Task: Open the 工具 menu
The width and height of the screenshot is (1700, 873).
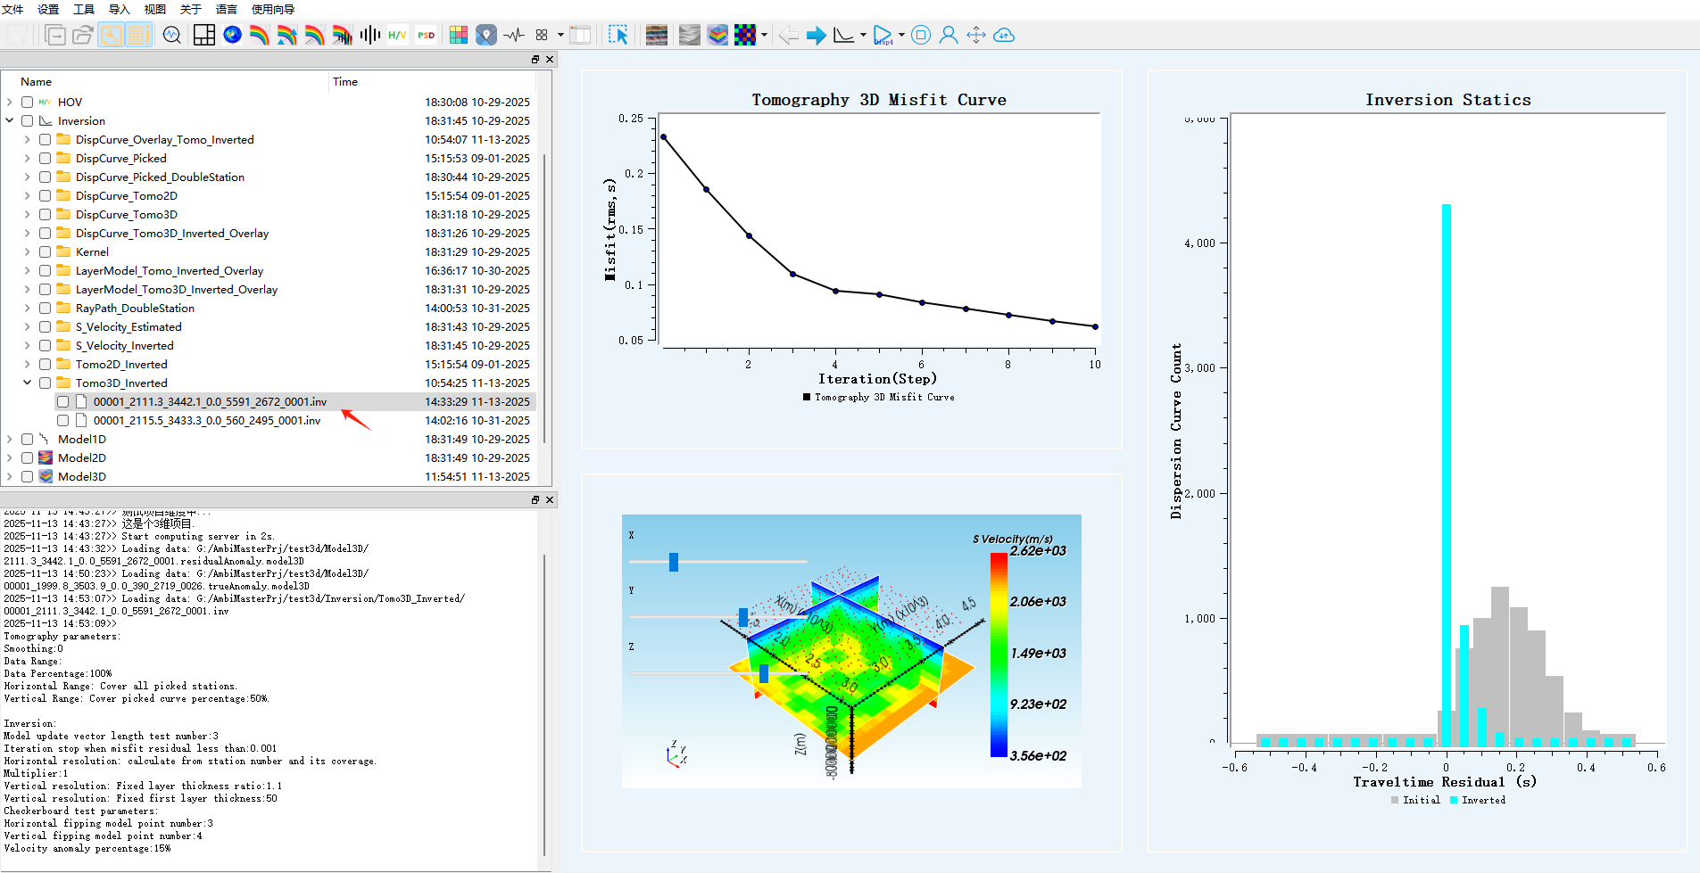Action: 84,9
